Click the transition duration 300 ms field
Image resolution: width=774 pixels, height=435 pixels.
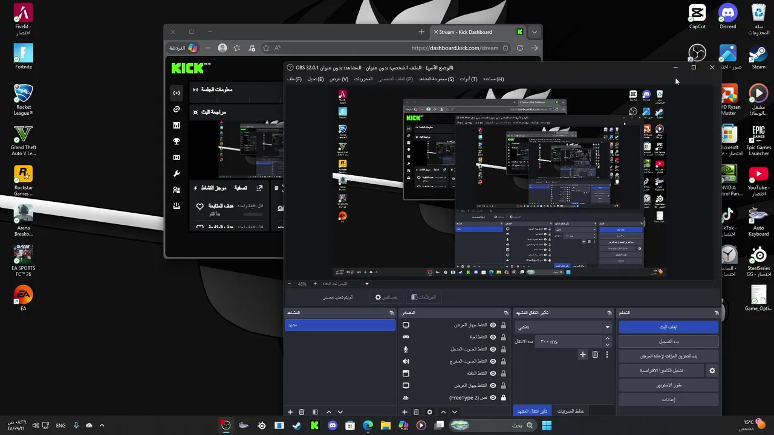pos(568,341)
